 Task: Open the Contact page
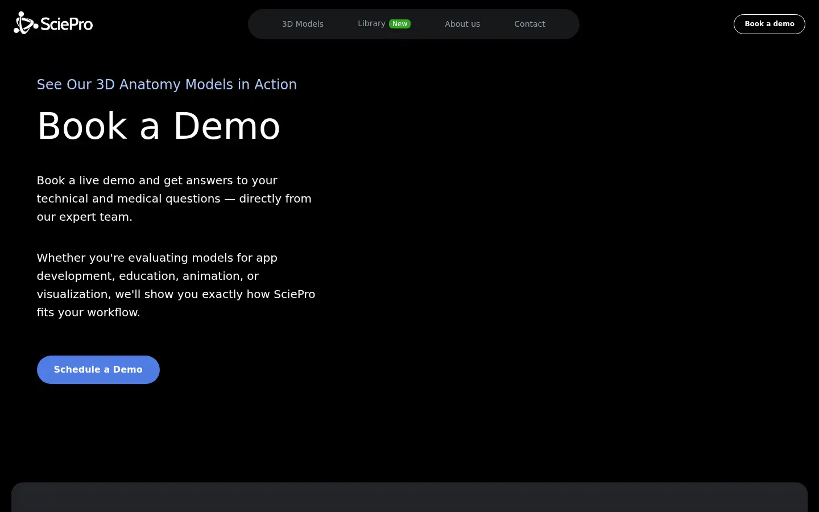point(530,24)
